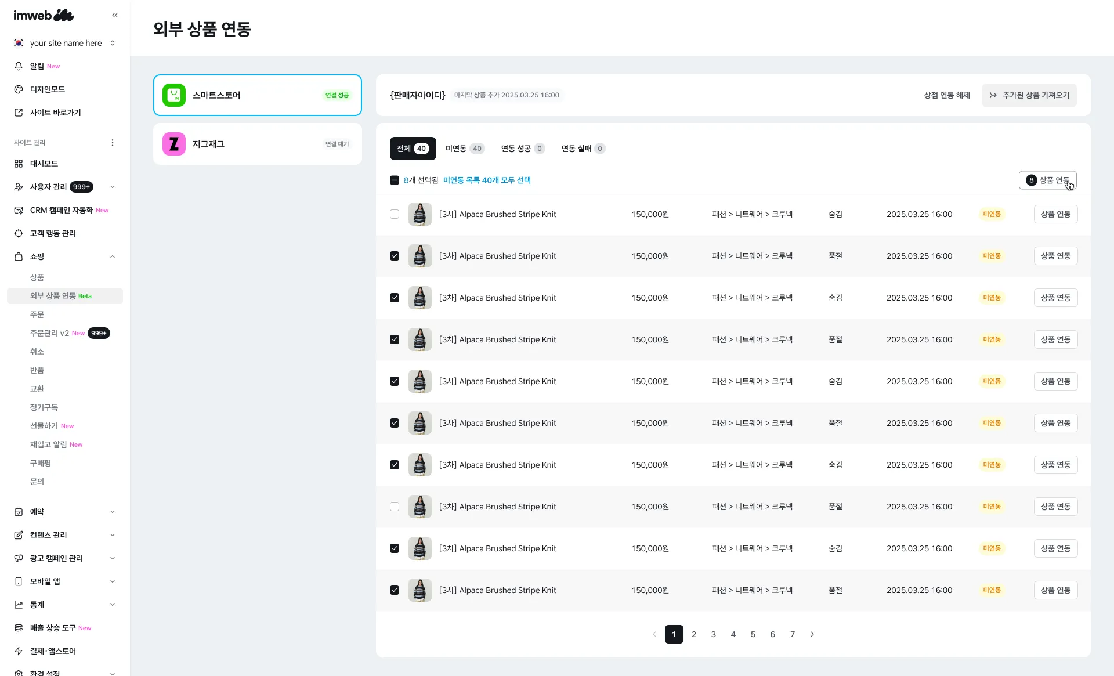This screenshot has height=676, width=1114.
Task: Open site management three-dot menu
Action: (113, 143)
